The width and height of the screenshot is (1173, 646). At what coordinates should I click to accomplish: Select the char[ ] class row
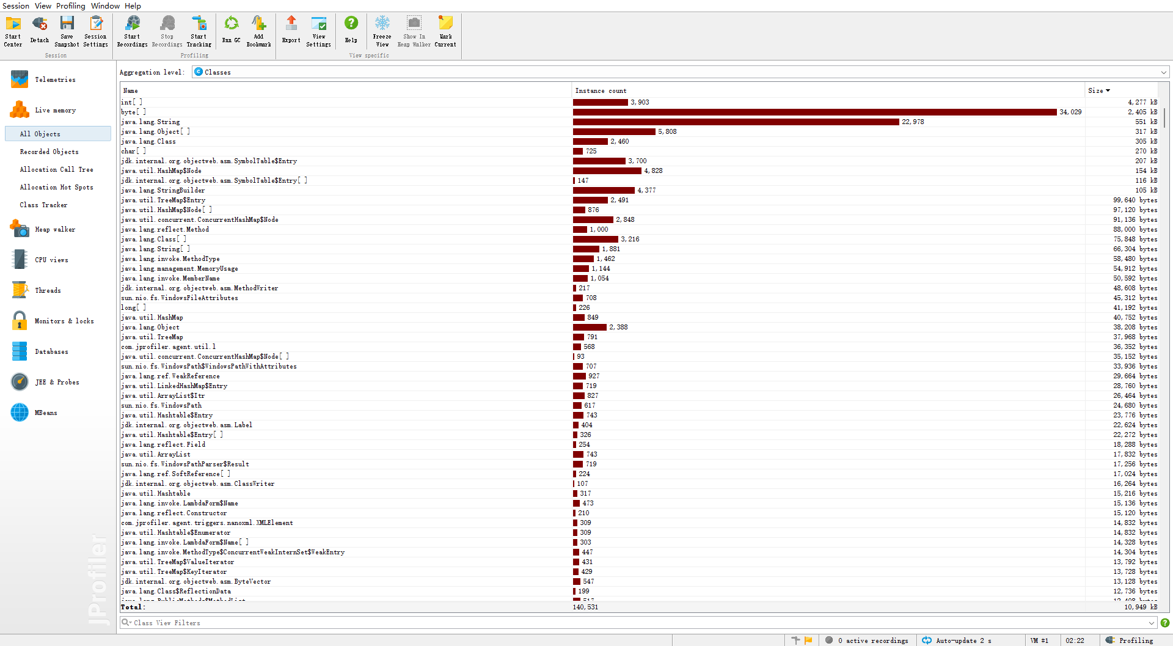point(639,151)
